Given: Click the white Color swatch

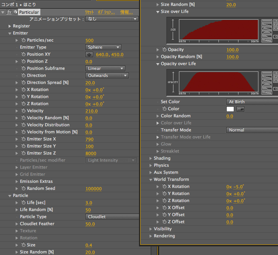Looking at the screenshot, I should click(230, 109).
